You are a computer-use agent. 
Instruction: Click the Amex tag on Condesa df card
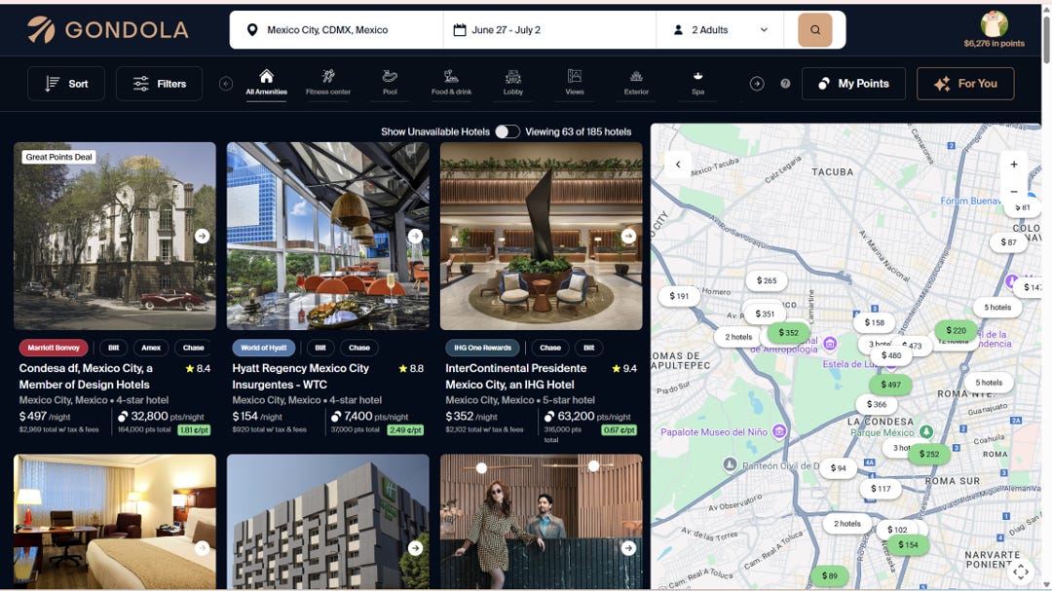click(151, 348)
